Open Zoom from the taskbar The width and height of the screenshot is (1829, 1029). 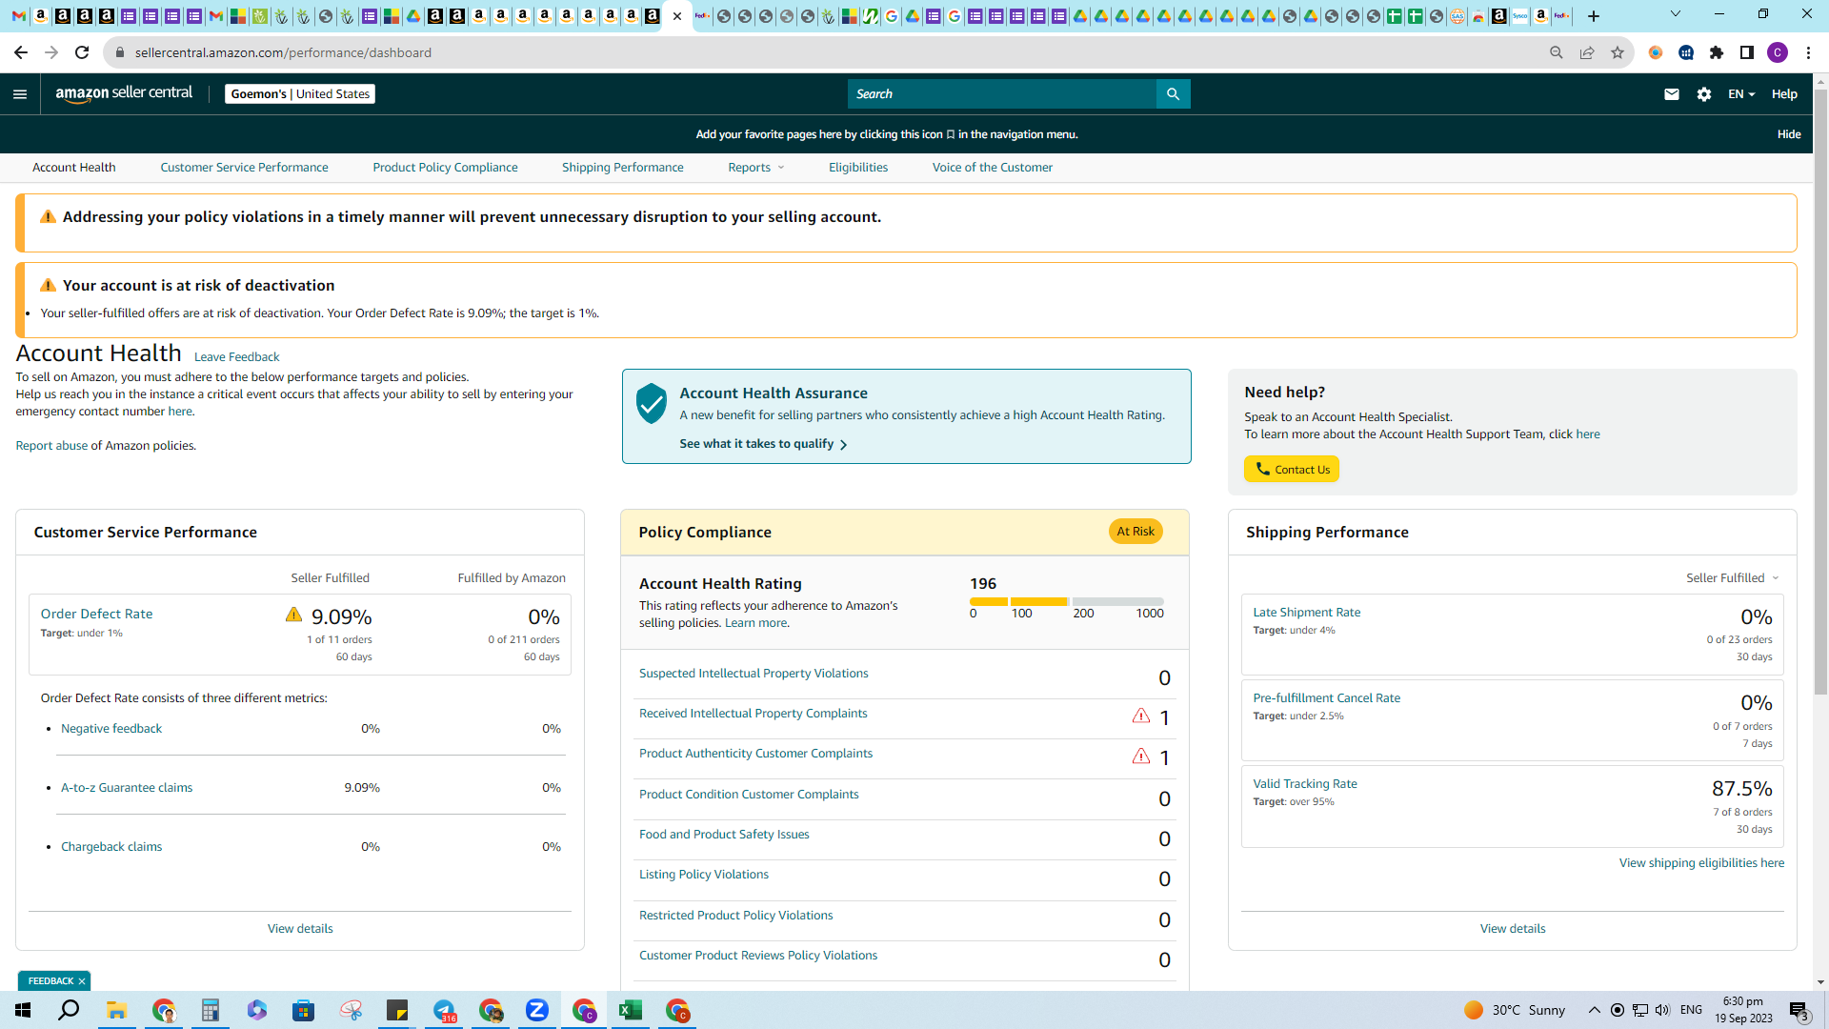(537, 1010)
